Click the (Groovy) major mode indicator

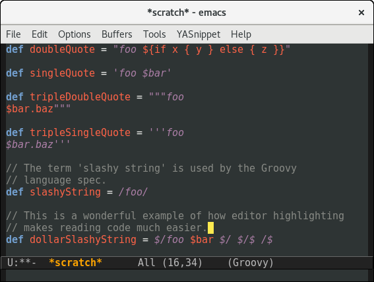(251, 263)
